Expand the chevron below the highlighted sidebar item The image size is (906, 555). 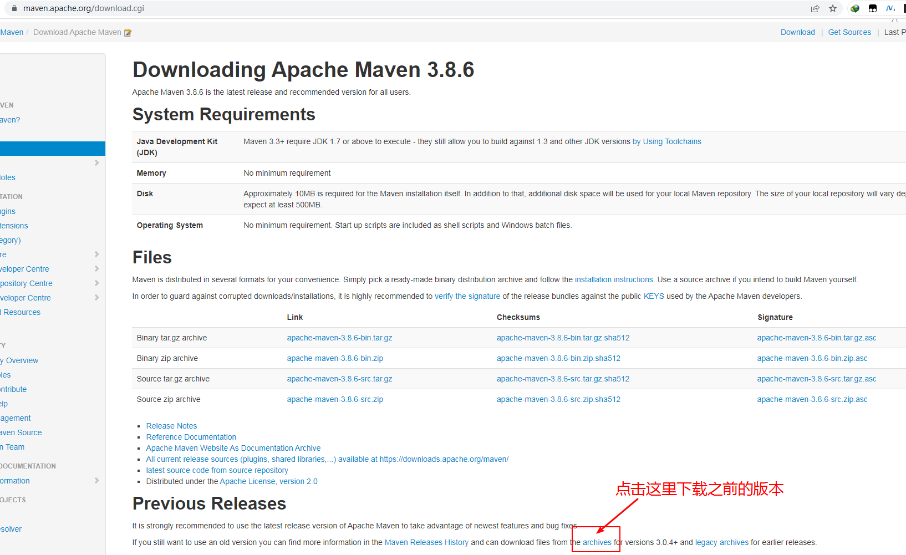[x=96, y=163]
